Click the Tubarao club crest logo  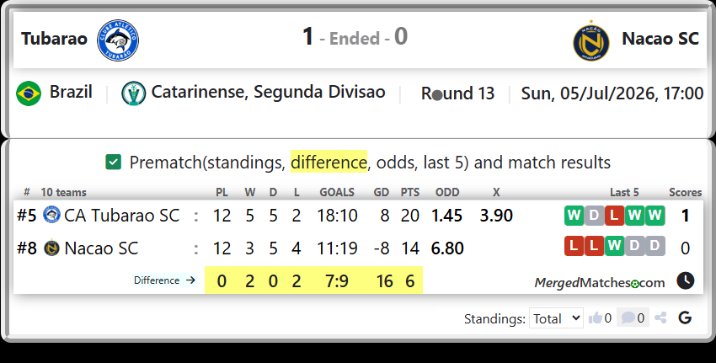tap(118, 40)
